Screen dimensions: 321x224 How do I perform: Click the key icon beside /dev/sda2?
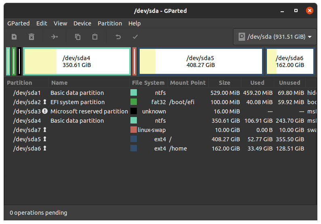point(45,102)
